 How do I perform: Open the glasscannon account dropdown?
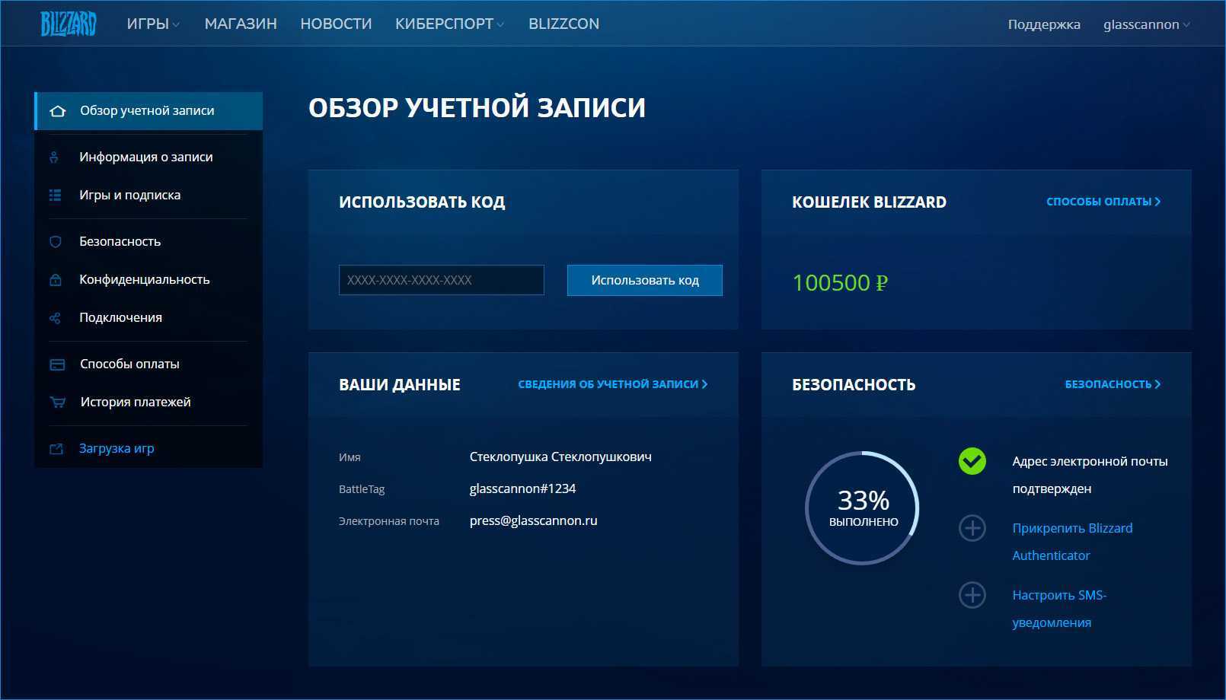click(x=1147, y=24)
